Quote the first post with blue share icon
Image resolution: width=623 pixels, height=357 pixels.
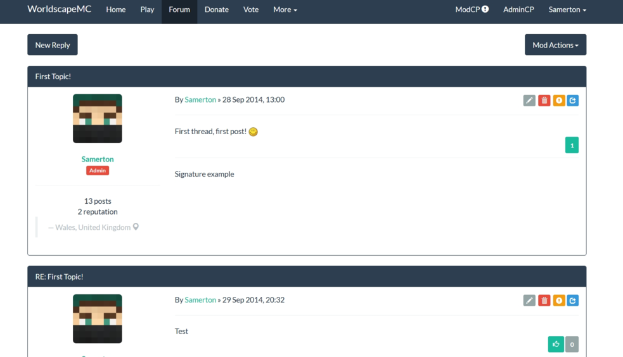click(572, 101)
